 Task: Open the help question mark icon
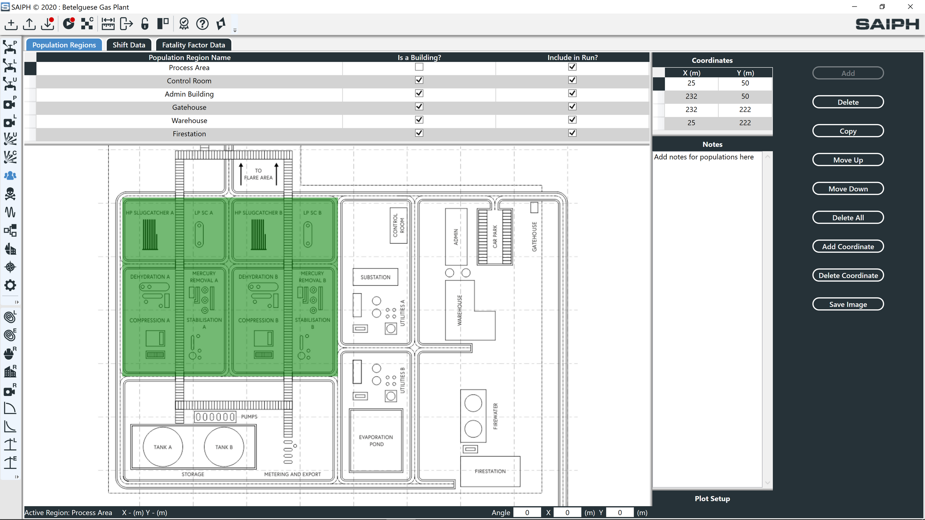[x=202, y=24]
